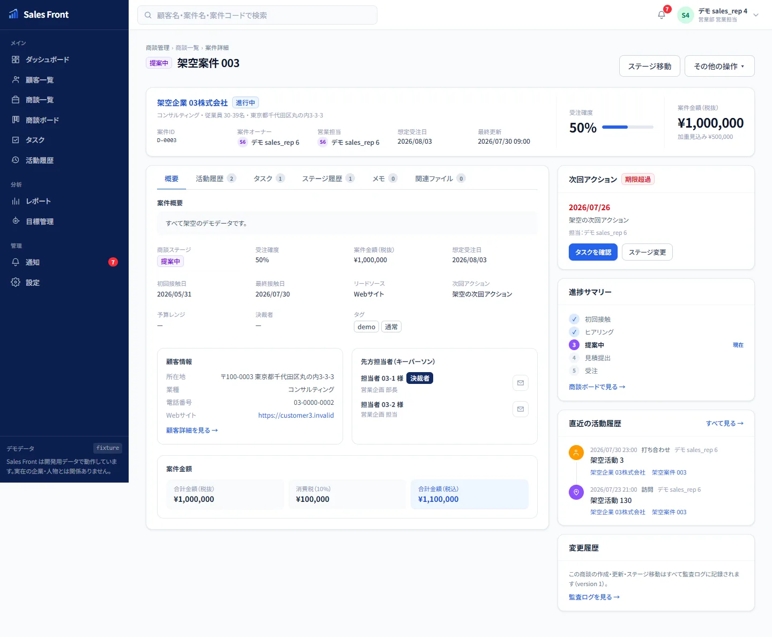The height and width of the screenshot is (637, 772).
Task: Click the purple 架空活動 130 visit icon
Action: point(576,492)
